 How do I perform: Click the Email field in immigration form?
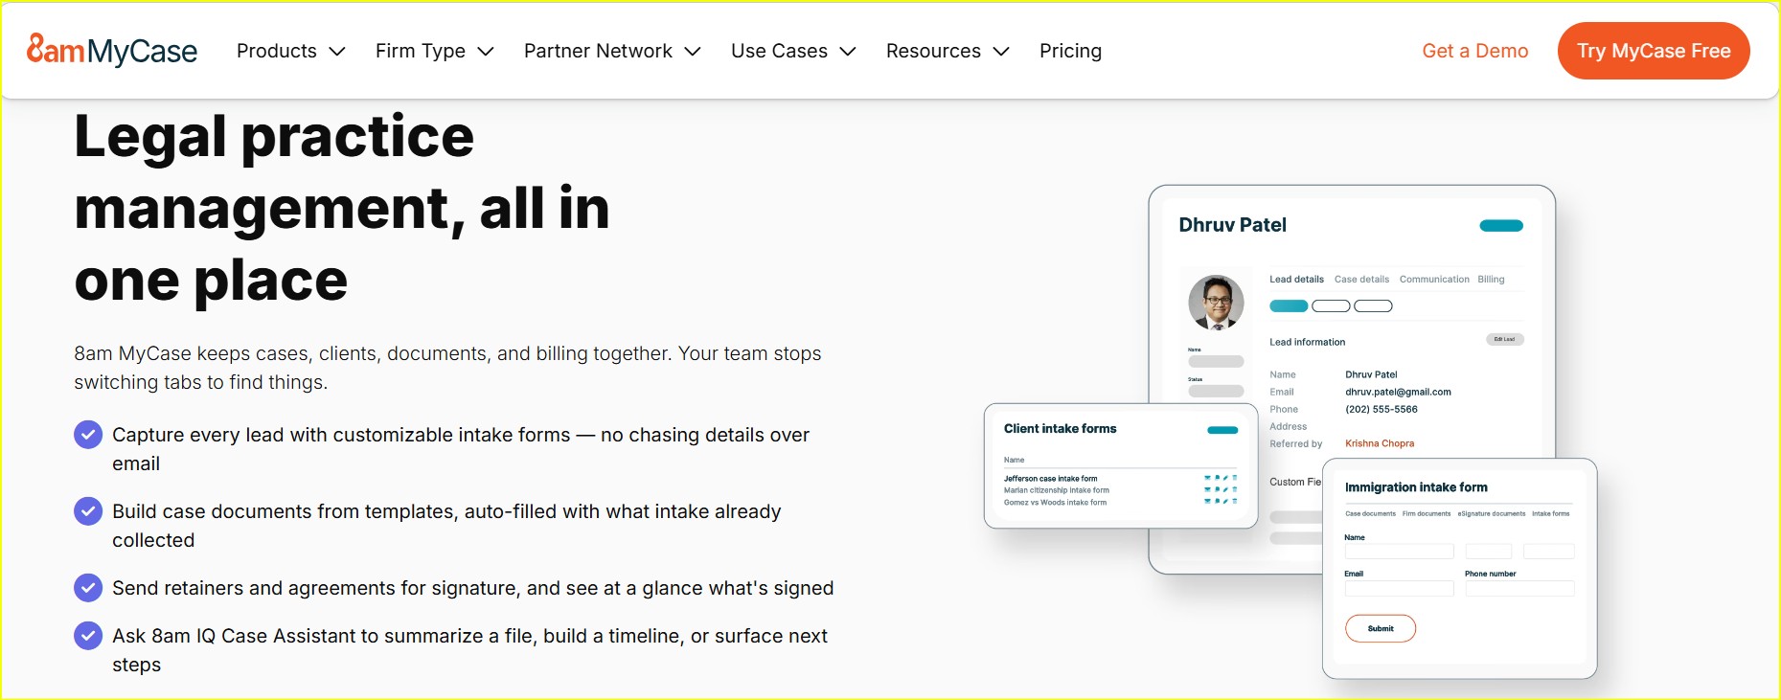[x=1399, y=589]
